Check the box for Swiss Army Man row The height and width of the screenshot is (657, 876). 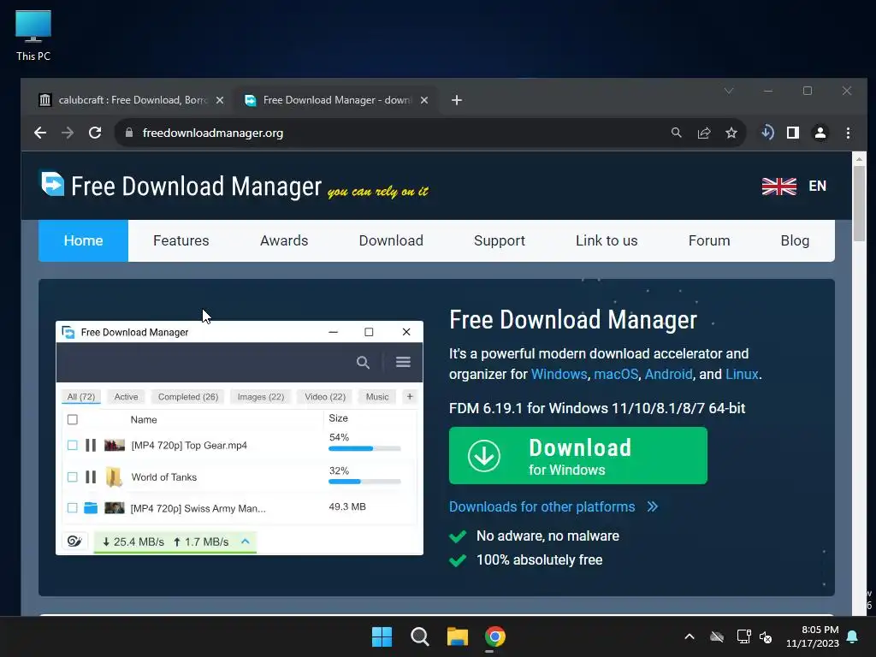pyautogui.click(x=73, y=508)
